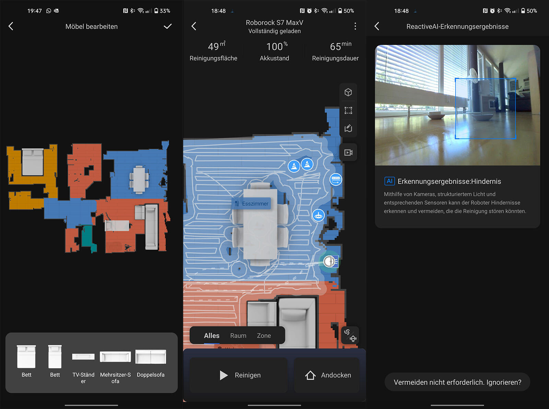This screenshot has height=409, width=549.
Task: Open the cleaning mode settings icon
Action: (350, 336)
